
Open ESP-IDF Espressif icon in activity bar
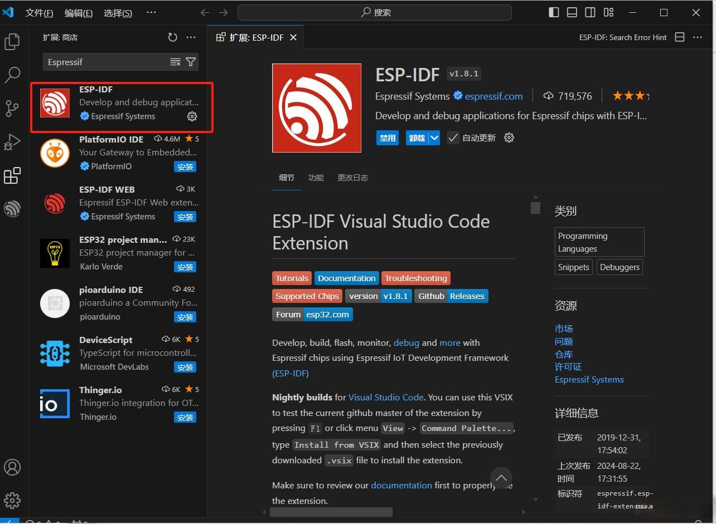tap(12, 209)
